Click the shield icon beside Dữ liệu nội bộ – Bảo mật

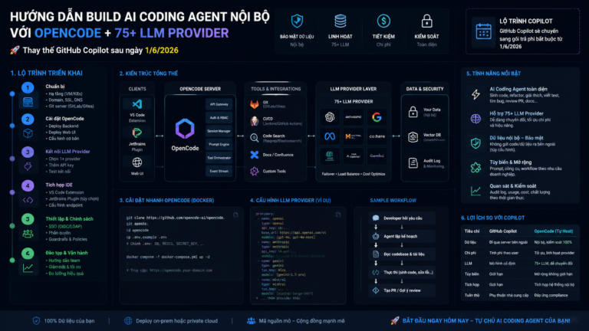click(475, 143)
